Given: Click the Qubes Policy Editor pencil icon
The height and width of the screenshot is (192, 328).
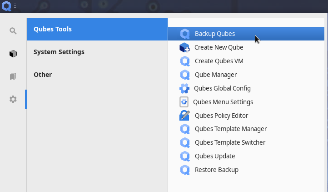Looking at the screenshot, I should (x=184, y=116).
